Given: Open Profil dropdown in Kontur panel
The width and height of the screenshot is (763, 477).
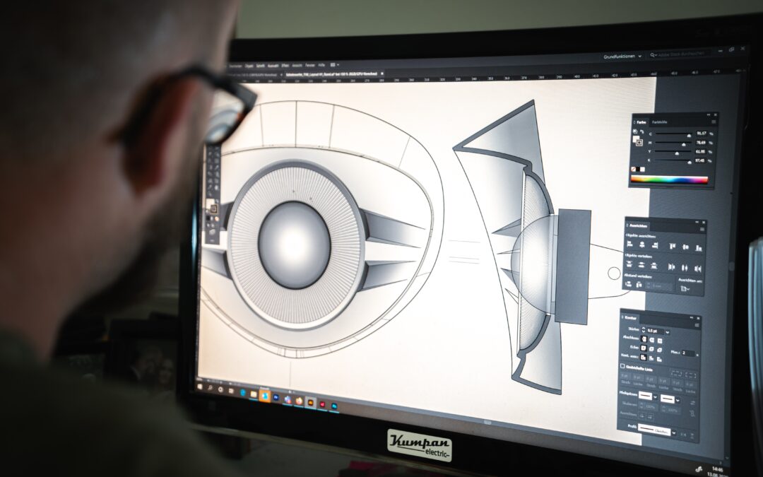Looking at the screenshot, I should 673,433.
